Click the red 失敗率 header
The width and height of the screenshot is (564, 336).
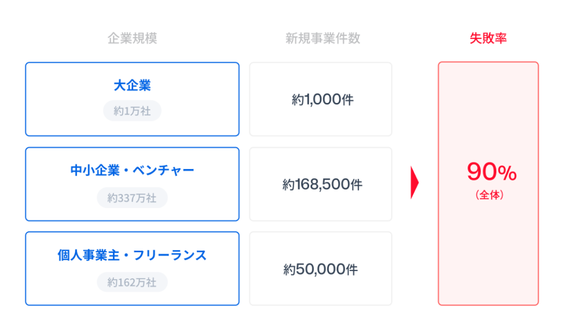[488, 38]
